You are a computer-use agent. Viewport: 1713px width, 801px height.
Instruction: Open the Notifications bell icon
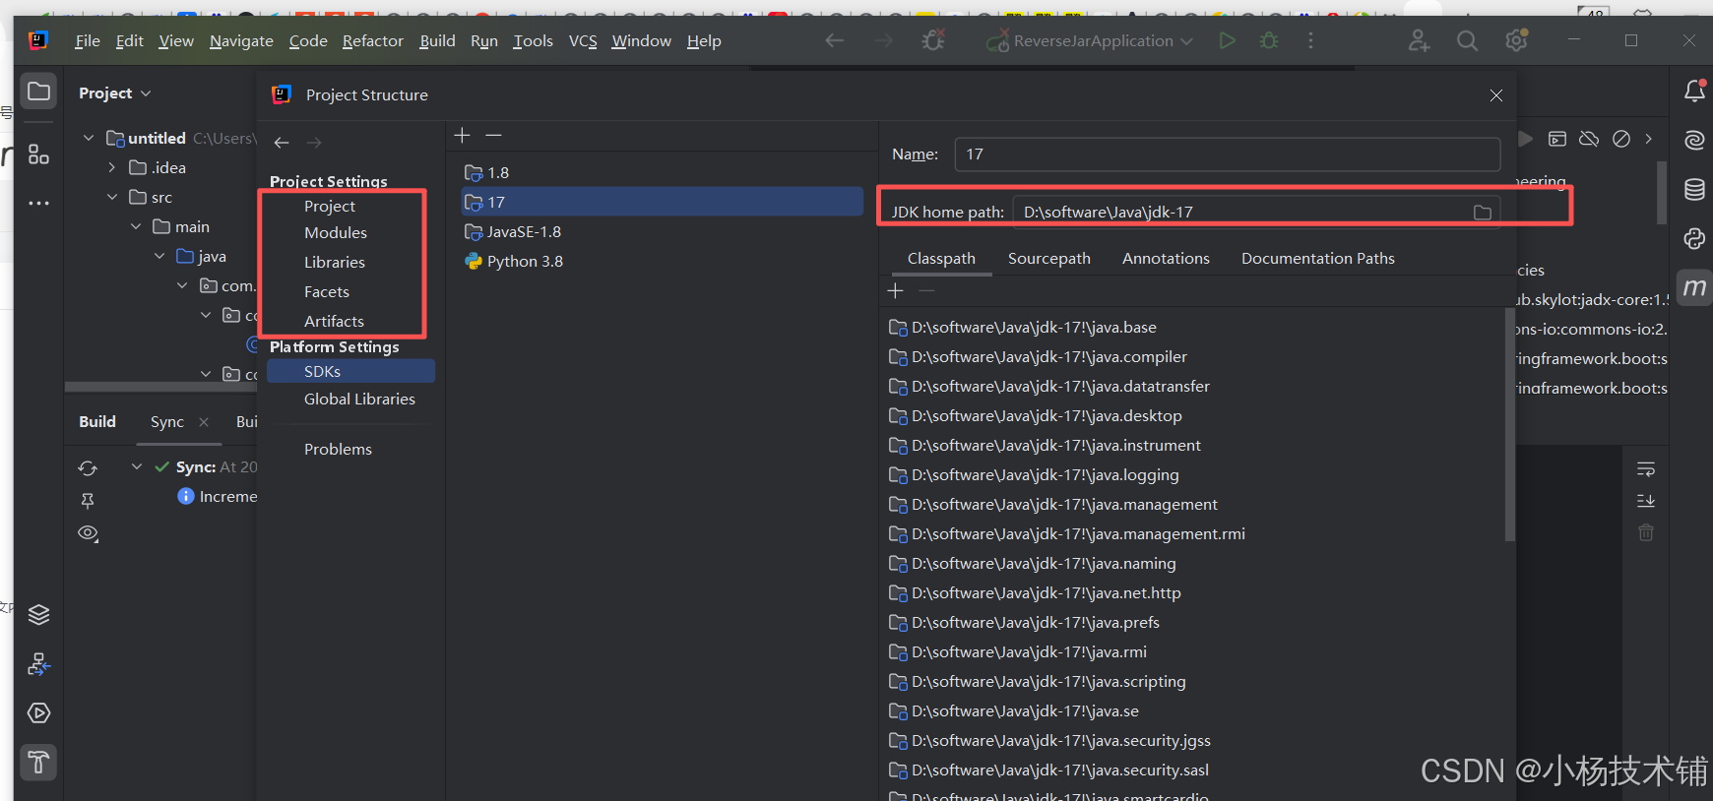coord(1694,92)
